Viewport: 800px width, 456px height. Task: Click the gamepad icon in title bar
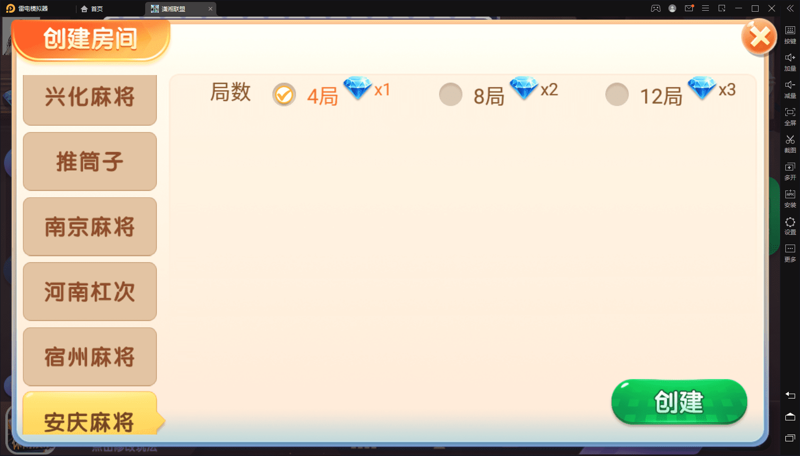tap(656, 8)
